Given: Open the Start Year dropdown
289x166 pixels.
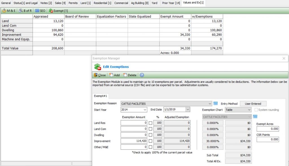Looking at the screenshot, I should (145, 110).
